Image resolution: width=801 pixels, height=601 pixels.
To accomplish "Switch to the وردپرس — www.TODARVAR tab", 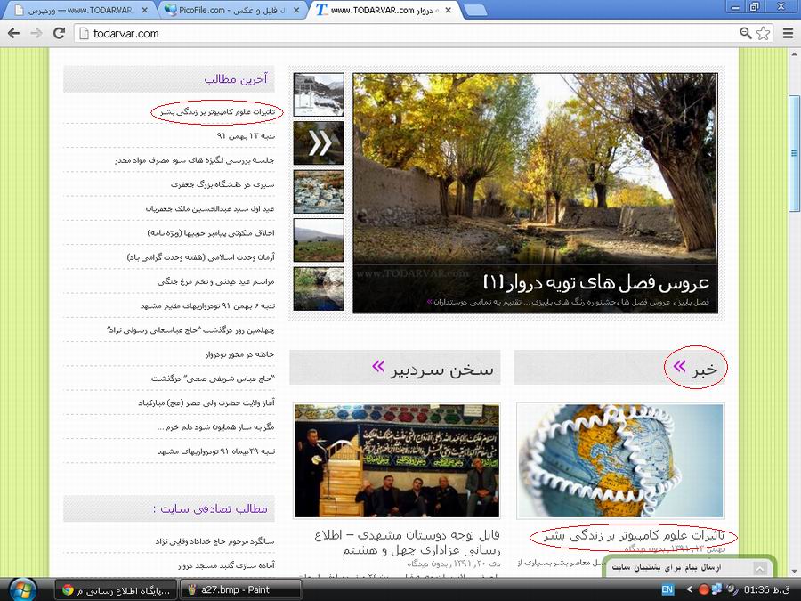I will click(x=81, y=10).
